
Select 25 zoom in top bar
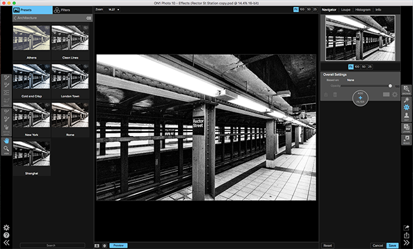315,10
